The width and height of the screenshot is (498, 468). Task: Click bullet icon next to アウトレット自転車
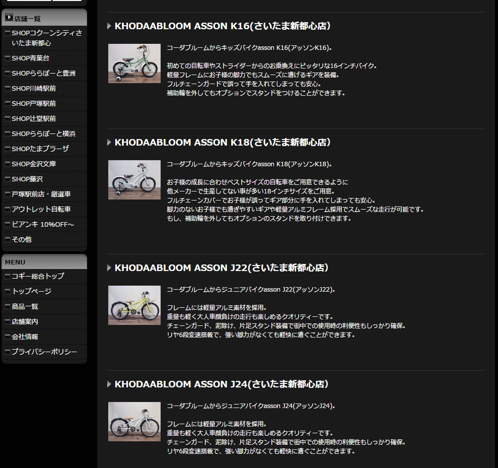coord(8,210)
